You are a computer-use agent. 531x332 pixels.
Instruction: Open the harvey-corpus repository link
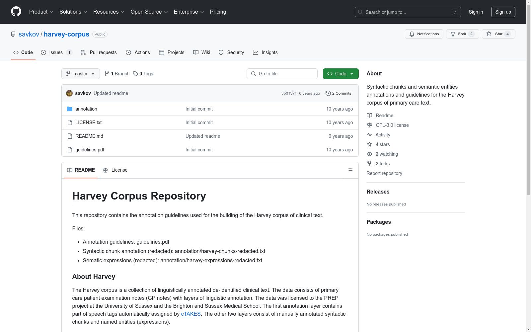[66, 34]
